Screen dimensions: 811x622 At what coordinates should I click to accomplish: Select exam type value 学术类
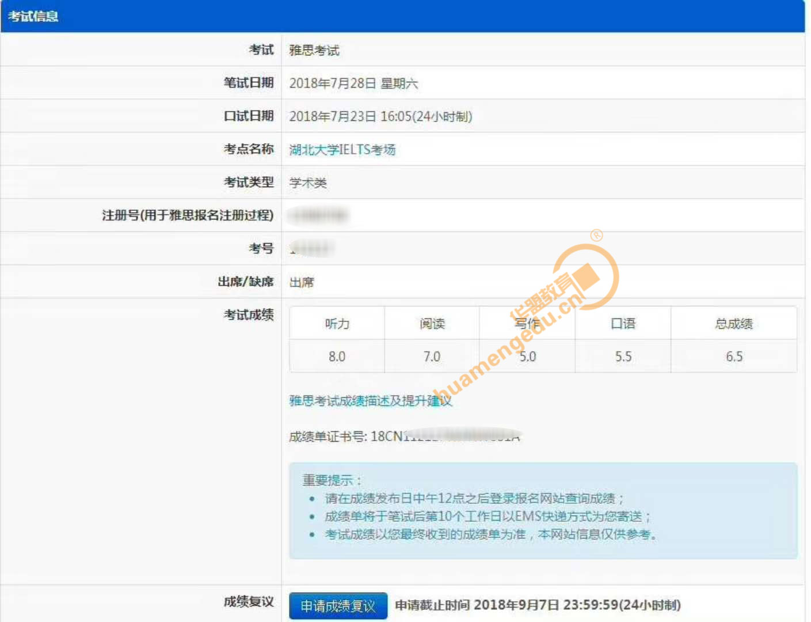click(x=308, y=183)
